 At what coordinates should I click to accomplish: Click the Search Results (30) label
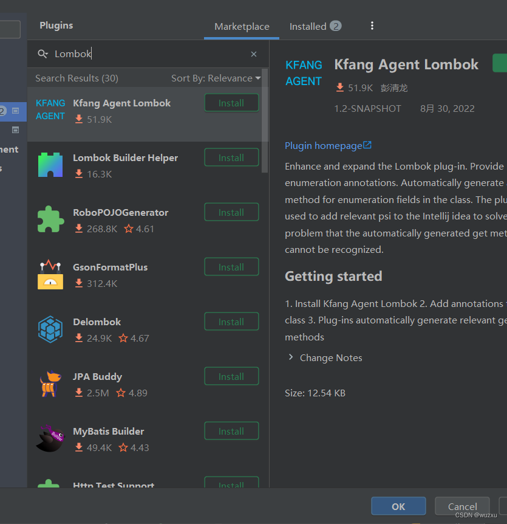pos(77,78)
